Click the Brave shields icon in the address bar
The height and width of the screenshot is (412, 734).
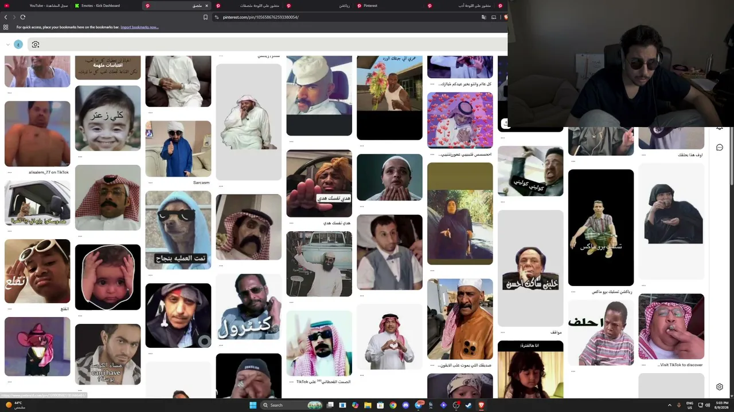coord(505,17)
